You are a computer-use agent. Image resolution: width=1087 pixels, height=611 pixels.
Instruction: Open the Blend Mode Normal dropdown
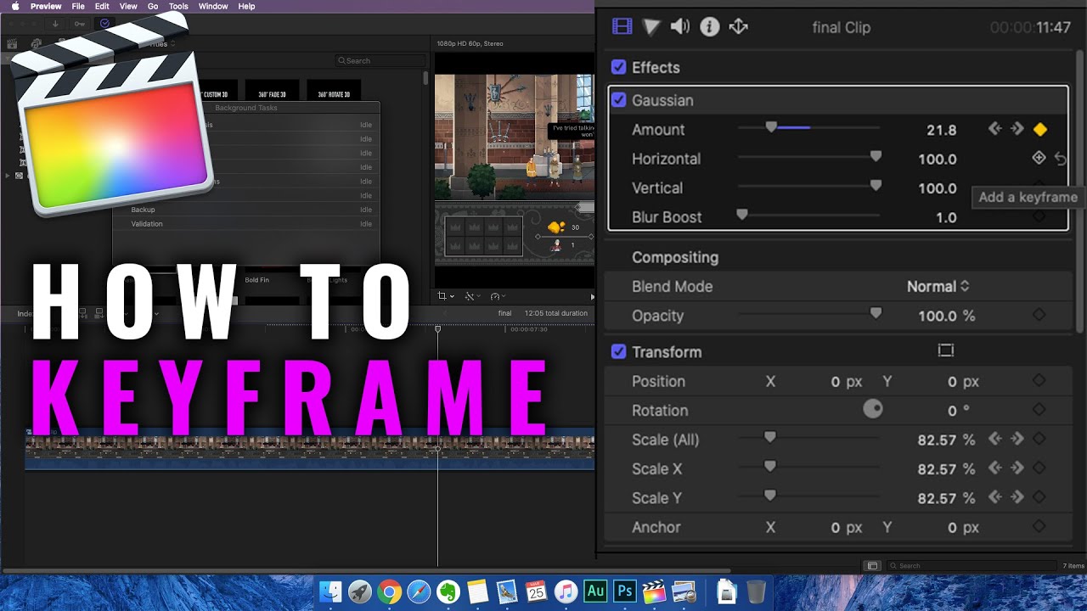938,286
